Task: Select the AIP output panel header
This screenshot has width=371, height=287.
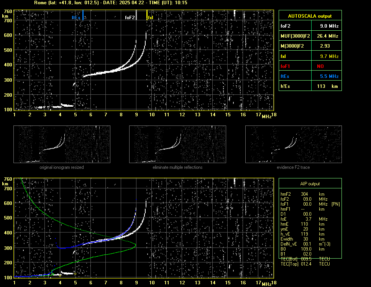Action: coord(310,184)
